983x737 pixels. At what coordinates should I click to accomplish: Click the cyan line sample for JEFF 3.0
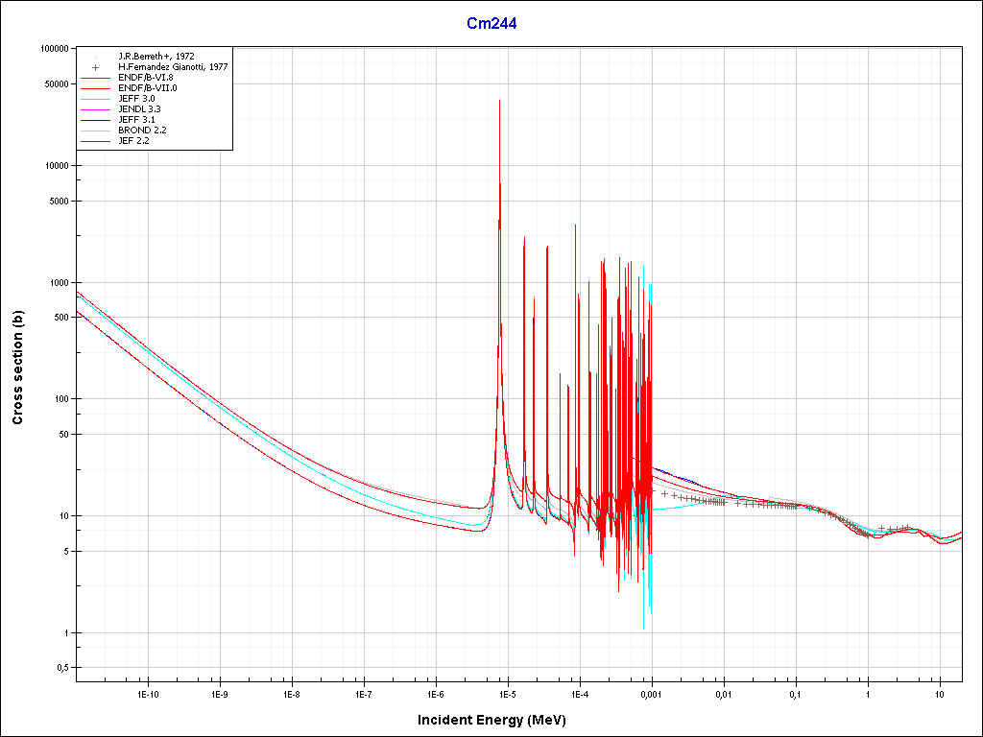click(x=96, y=99)
